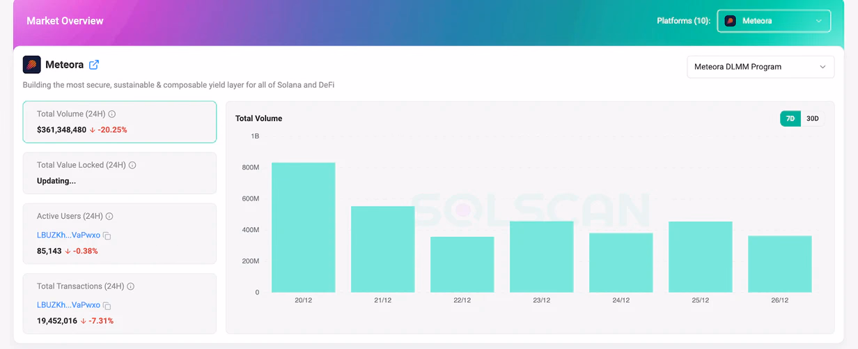Open LBUZKh...VaPwxo link under Active Users
This screenshot has height=349, width=858.
[x=68, y=235]
